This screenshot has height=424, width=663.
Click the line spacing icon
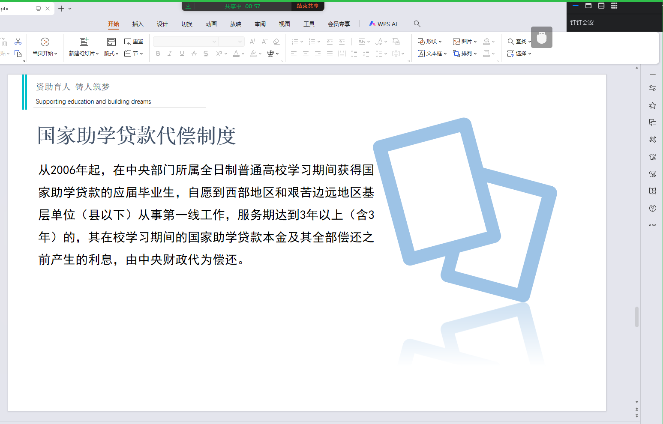(x=379, y=54)
